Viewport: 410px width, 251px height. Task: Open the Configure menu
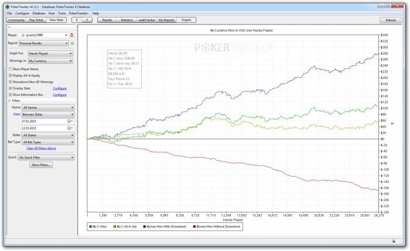(x=22, y=13)
